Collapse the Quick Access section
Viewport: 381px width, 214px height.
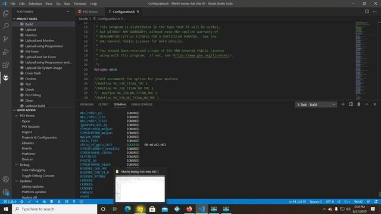[26, 110]
